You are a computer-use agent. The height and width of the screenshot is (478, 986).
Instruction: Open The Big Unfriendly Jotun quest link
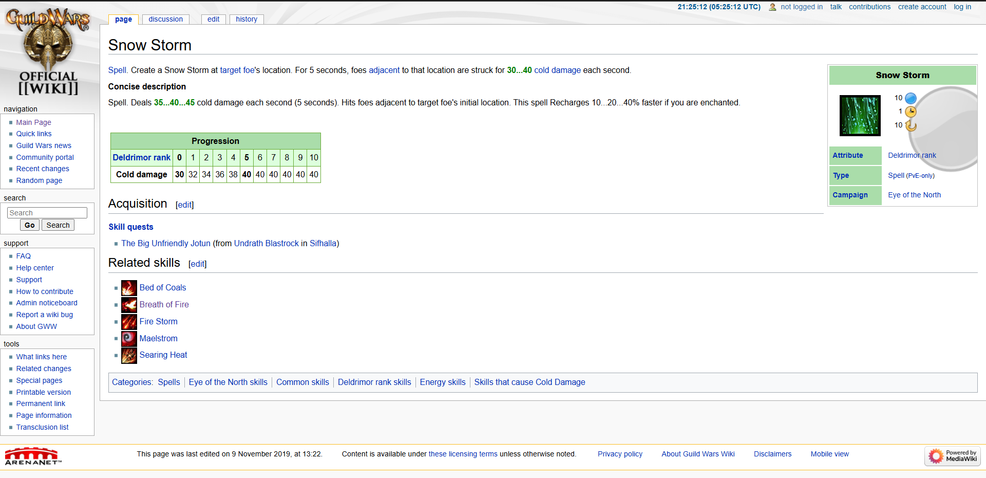click(x=166, y=244)
